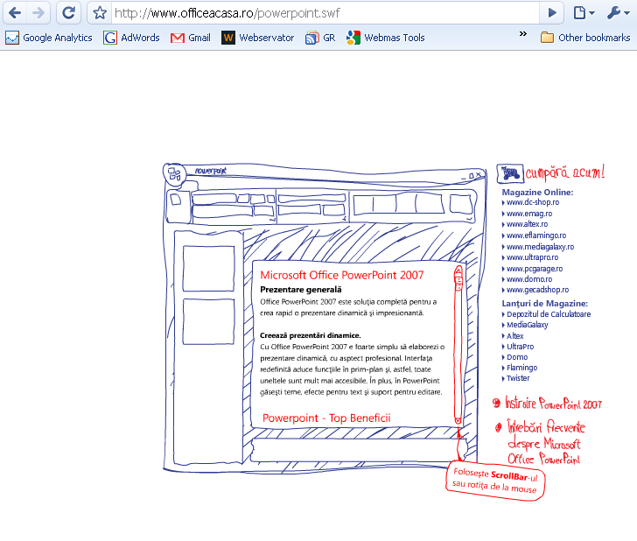
Task: Click the shopping cart 'cumpără acum' icon
Action: (508, 172)
